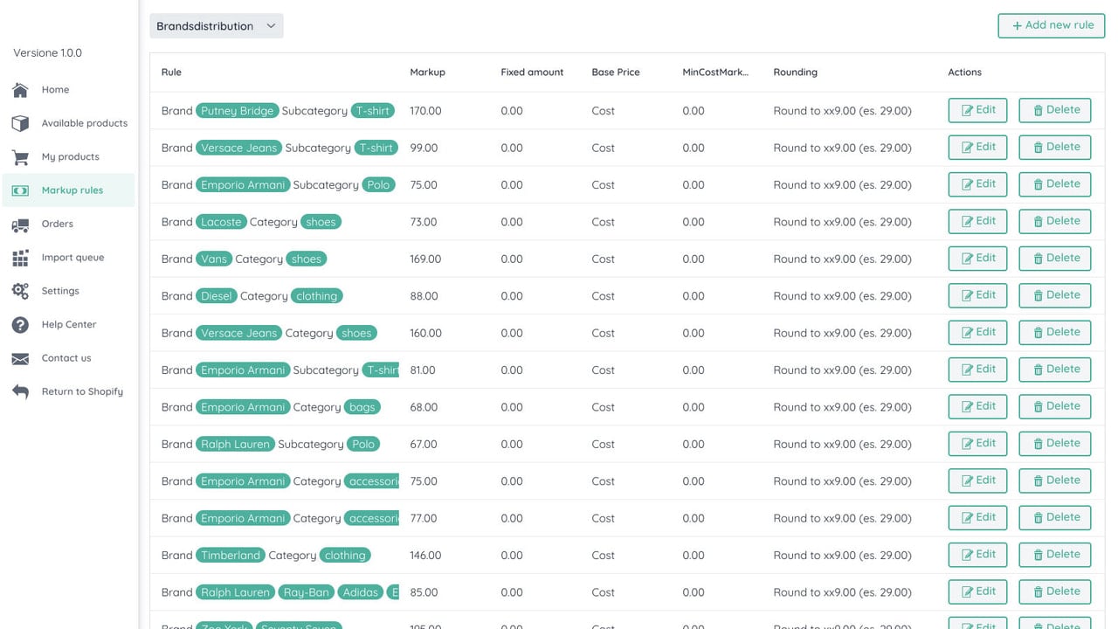Open Settings gears icon
Screen dimensions: 1118x629
coord(20,291)
